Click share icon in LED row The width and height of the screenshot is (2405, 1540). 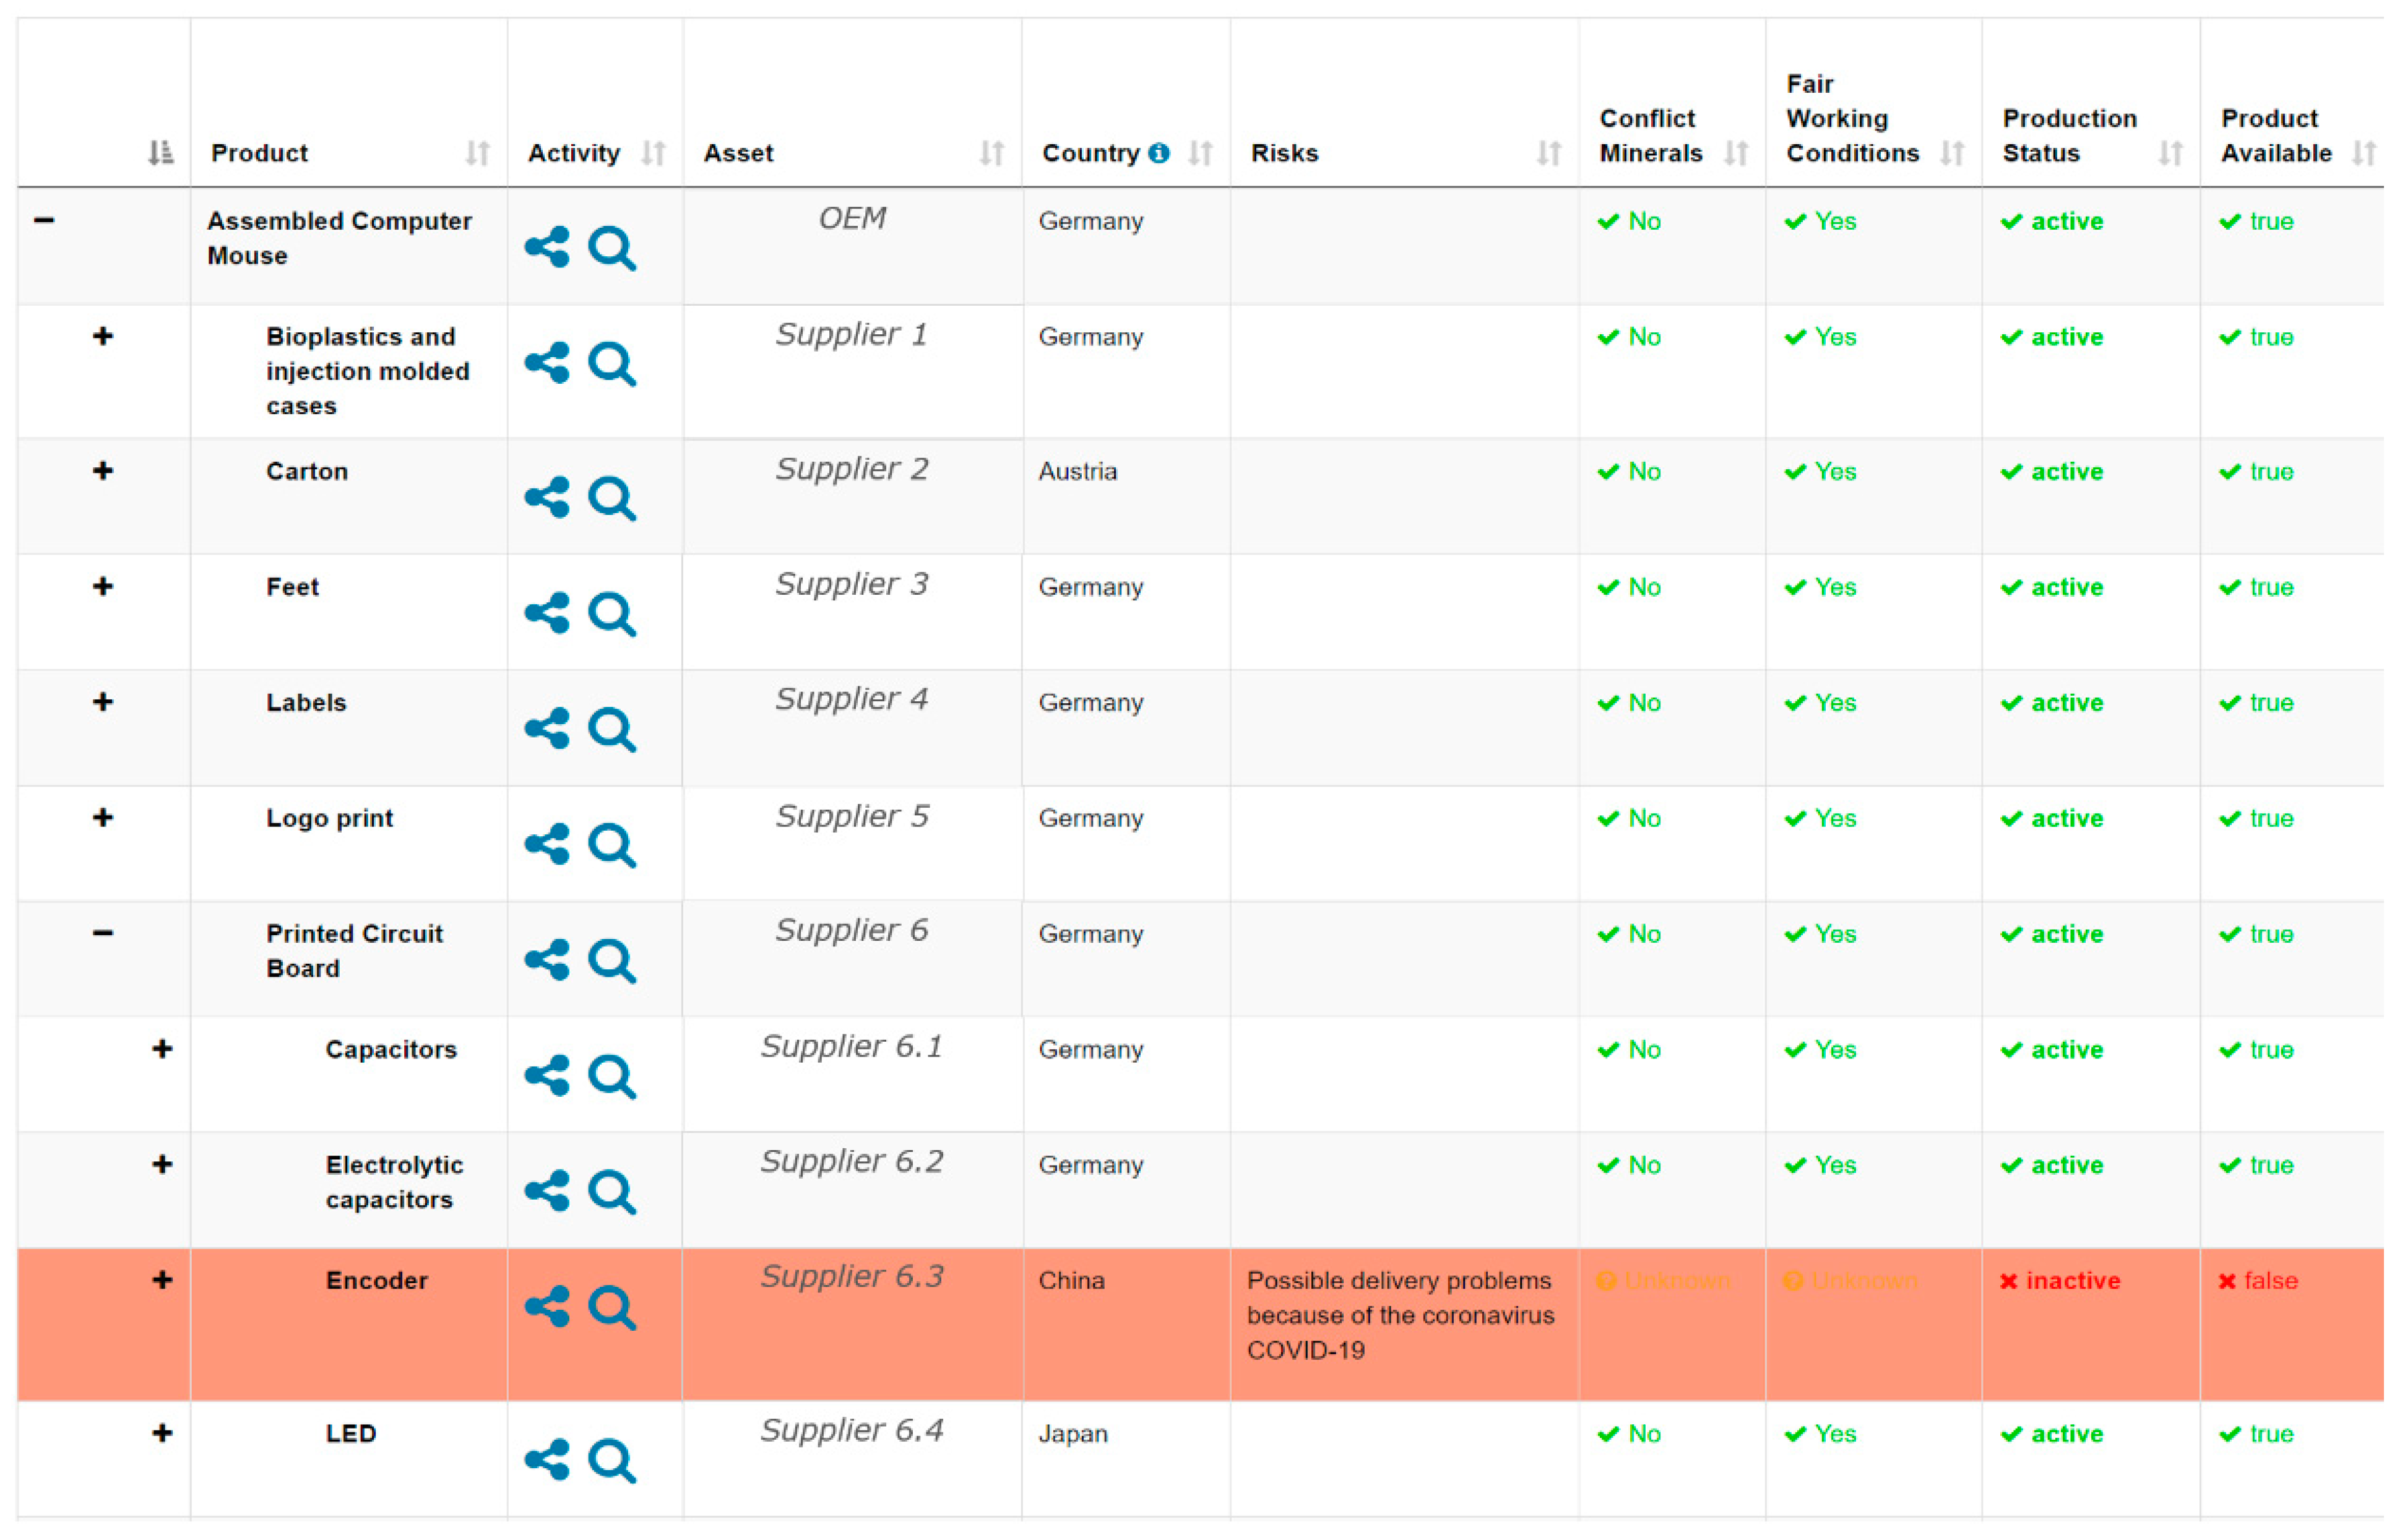point(546,1461)
